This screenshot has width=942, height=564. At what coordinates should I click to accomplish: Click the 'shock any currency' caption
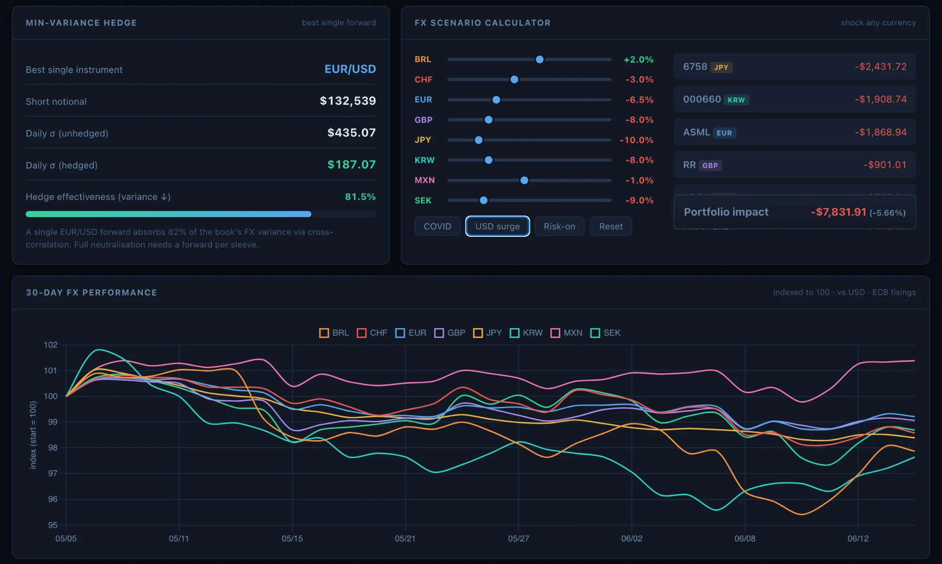[878, 23]
